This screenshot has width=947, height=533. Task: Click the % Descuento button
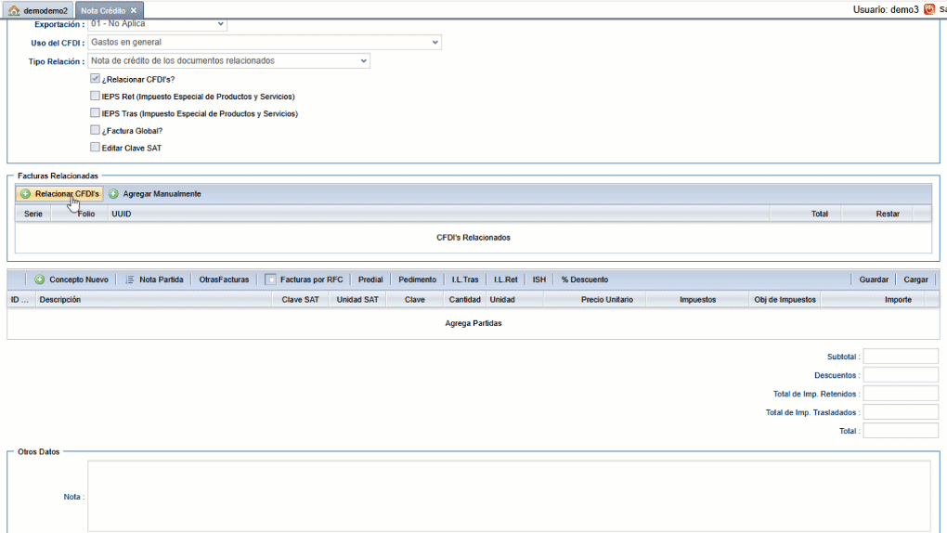click(x=585, y=279)
